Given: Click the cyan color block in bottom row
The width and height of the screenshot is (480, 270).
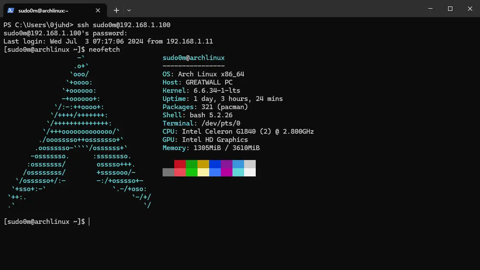Looking at the screenshot, I should pos(238,173).
